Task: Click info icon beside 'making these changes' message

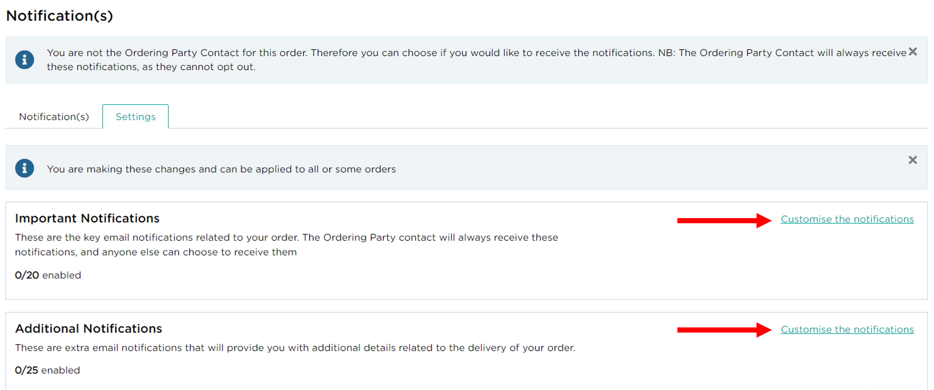Action: pos(24,168)
